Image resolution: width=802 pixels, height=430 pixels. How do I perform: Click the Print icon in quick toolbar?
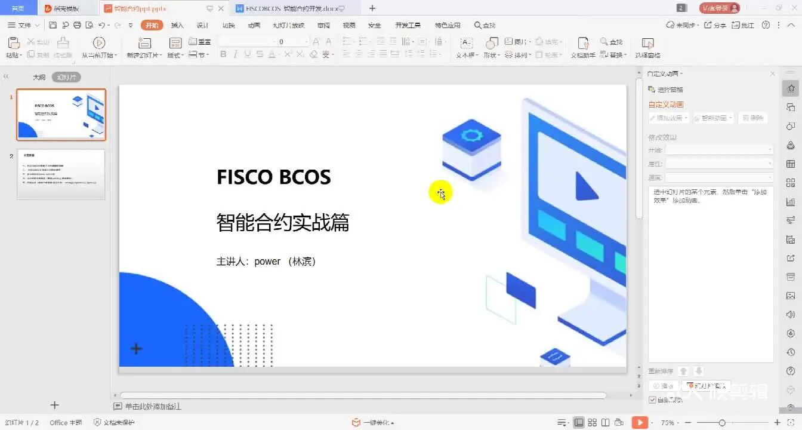[77, 25]
